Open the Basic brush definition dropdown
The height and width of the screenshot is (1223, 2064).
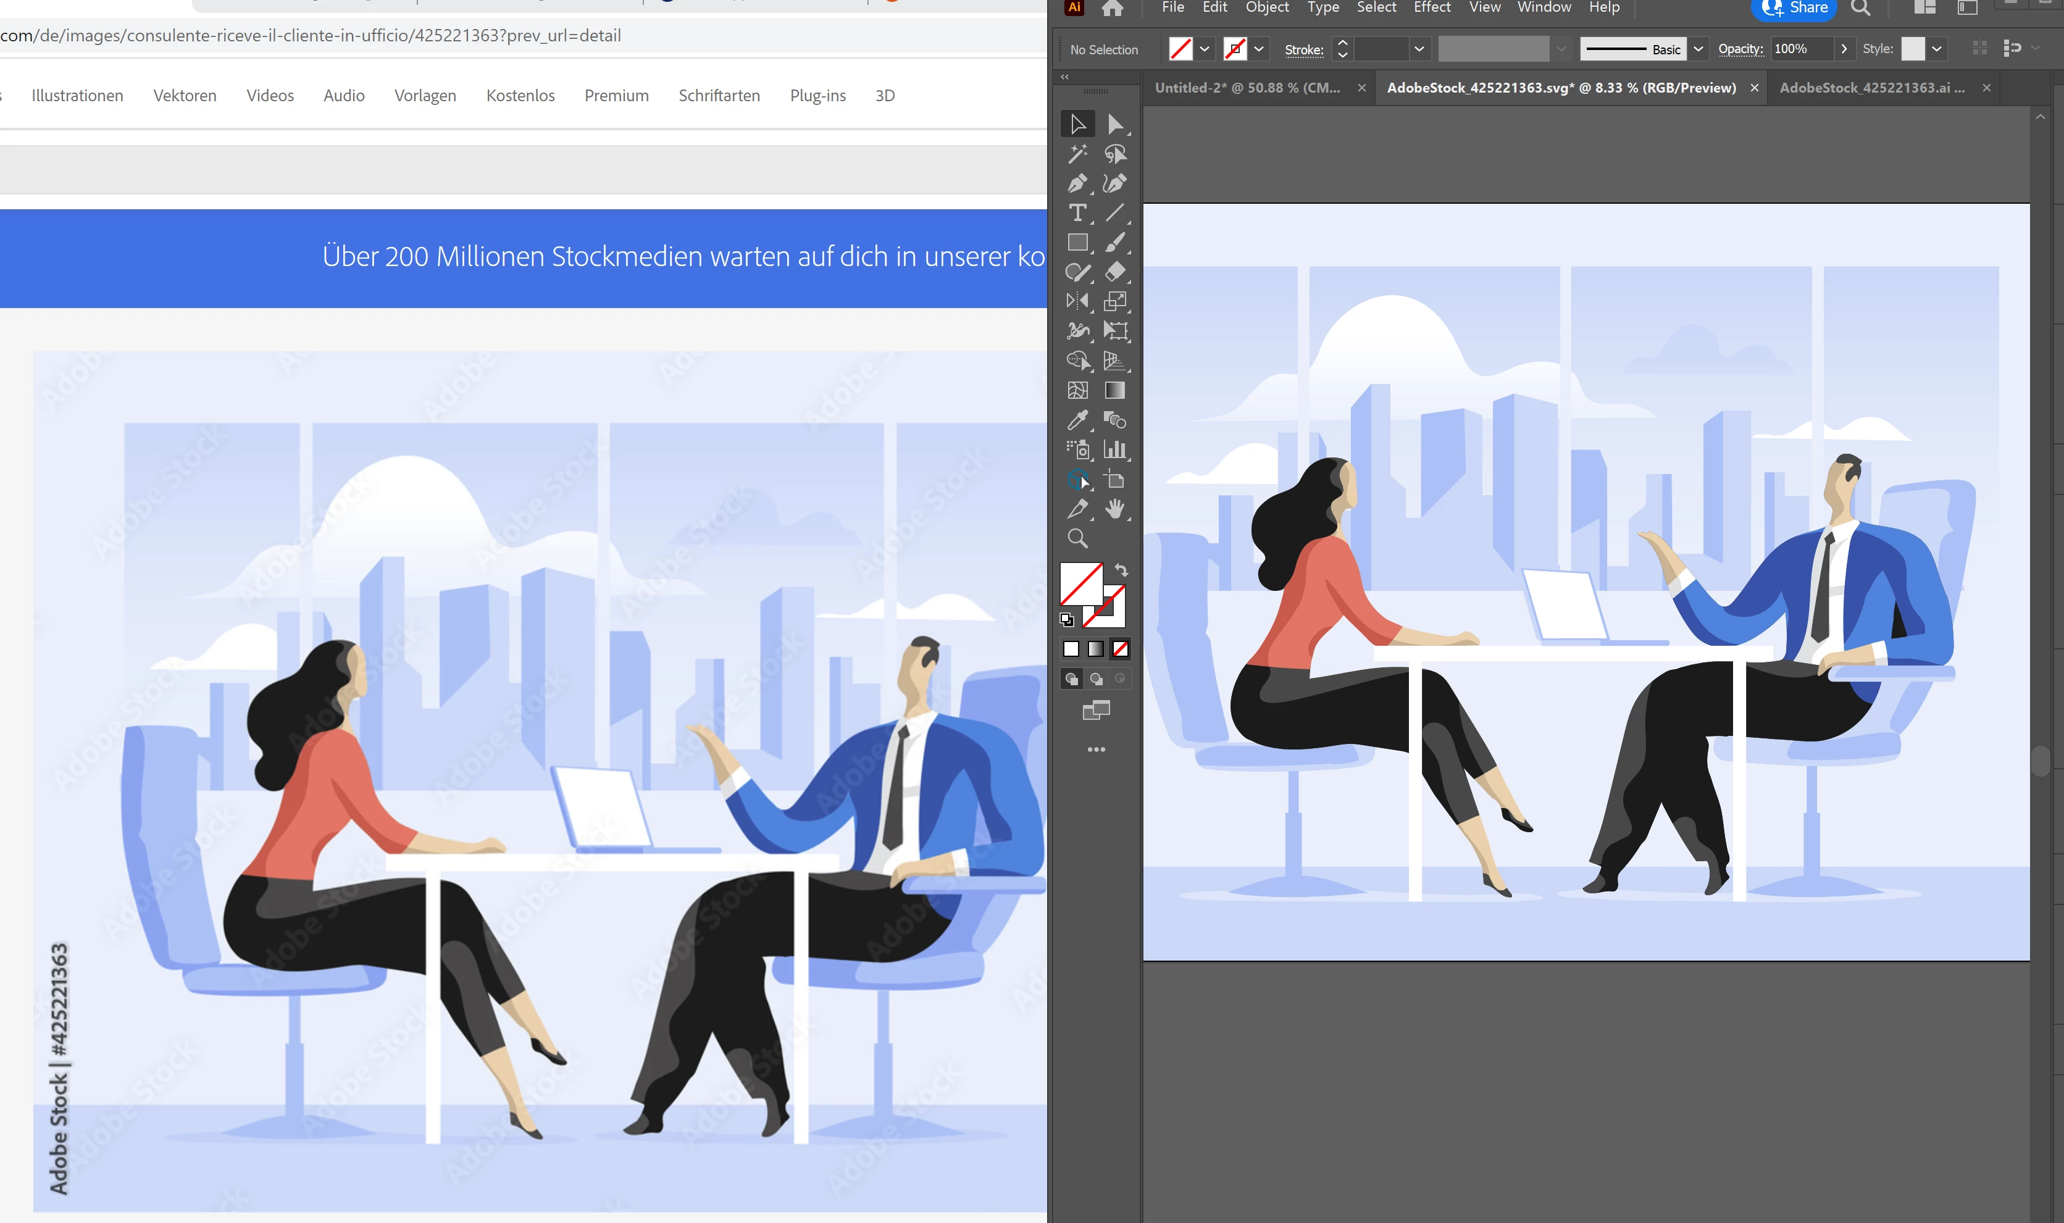coord(1698,49)
